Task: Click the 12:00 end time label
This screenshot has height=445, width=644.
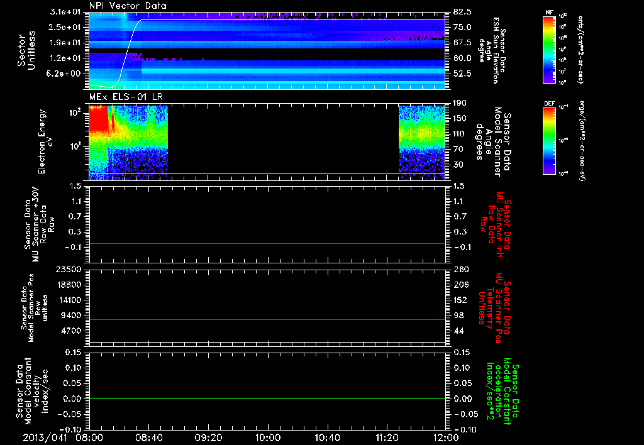Action: (x=446, y=437)
